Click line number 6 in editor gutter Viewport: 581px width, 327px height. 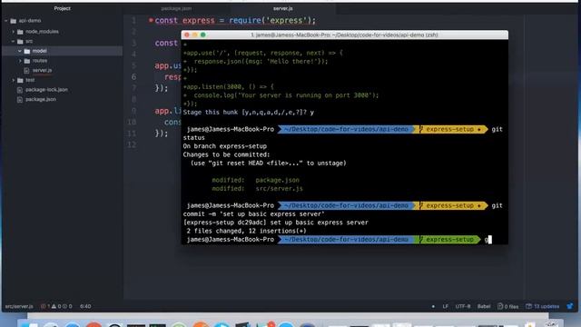click(x=133, y=76)
